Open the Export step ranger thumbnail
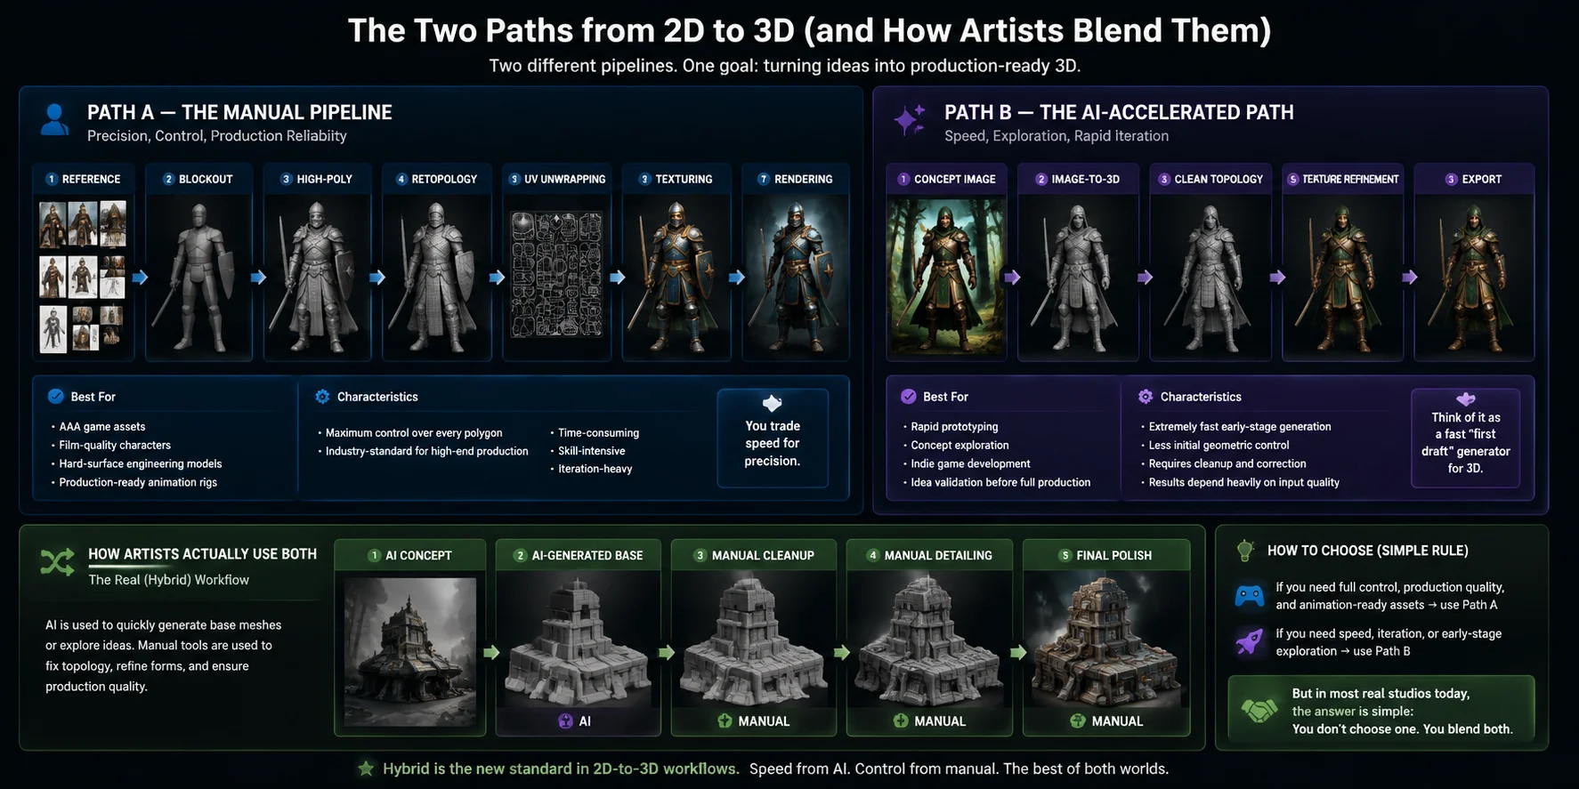The height and width of the screenshot is (789, 1579). pos(1474,277)
